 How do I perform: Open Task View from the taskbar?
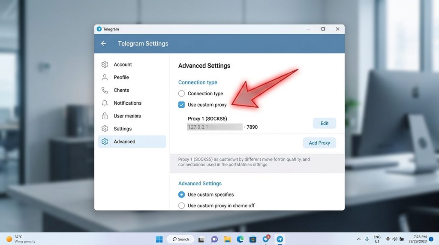point(201,239)
